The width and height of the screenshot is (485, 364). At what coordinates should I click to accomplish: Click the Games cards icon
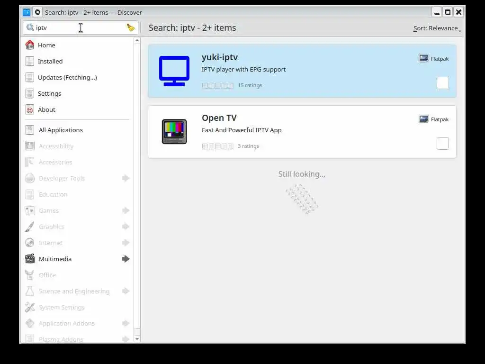(30, 210)
